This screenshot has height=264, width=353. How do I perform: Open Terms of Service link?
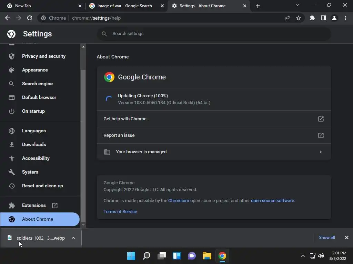[x=120, y=212]
